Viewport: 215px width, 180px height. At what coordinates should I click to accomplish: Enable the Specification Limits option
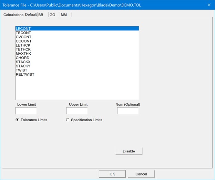pyautogui.click(x=68, y=120)
